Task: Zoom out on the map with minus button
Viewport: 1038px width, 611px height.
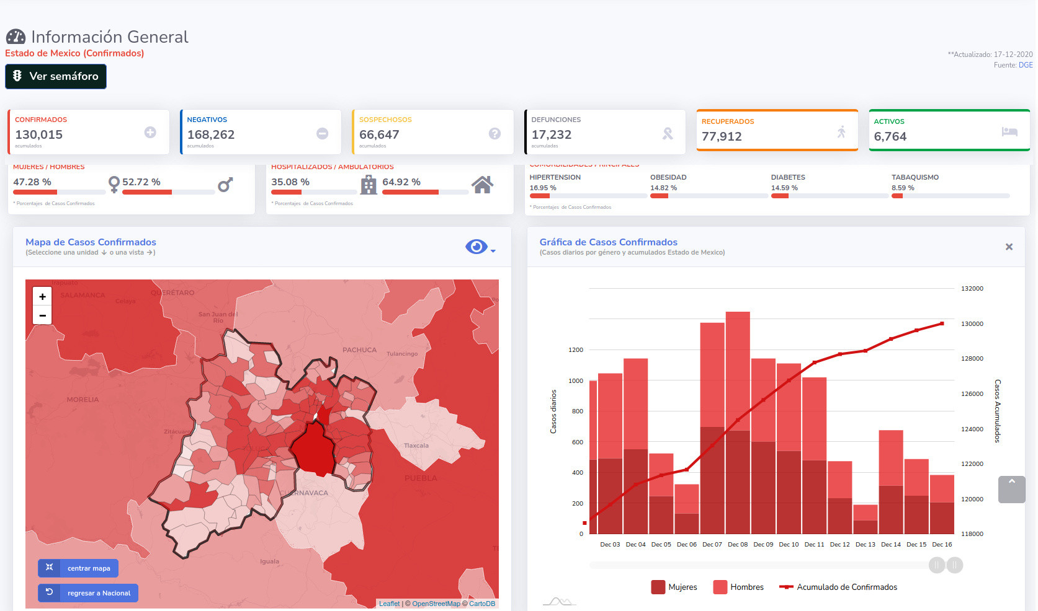Action: 42,315
